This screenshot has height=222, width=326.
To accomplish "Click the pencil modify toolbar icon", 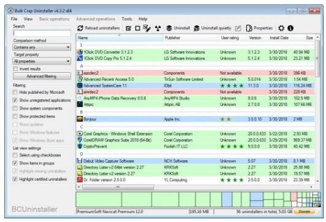I will click(238, 28).
